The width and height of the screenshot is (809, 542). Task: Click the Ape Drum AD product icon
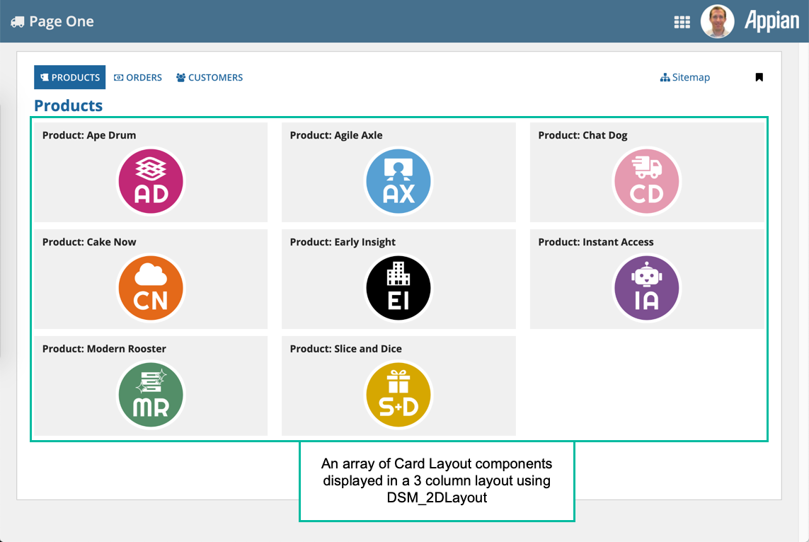click(x=151, y=181)
